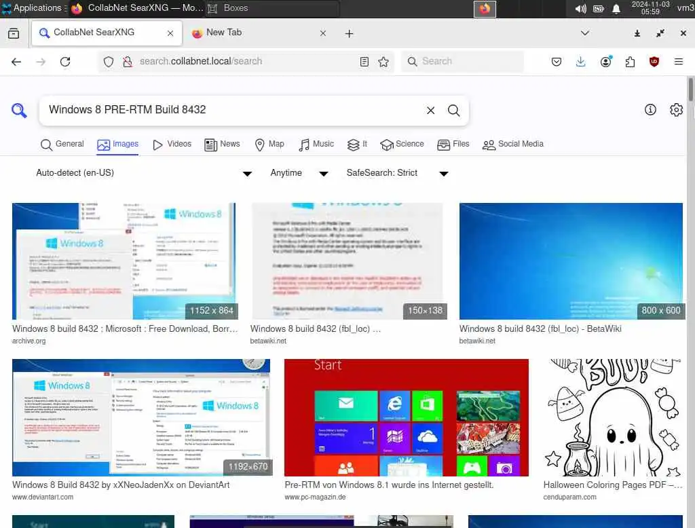
Task: Open the red Windows Start screen thumbnail
Action: (407, 417)
